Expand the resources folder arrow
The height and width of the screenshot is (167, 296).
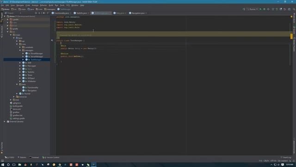(x=14, y=97)
